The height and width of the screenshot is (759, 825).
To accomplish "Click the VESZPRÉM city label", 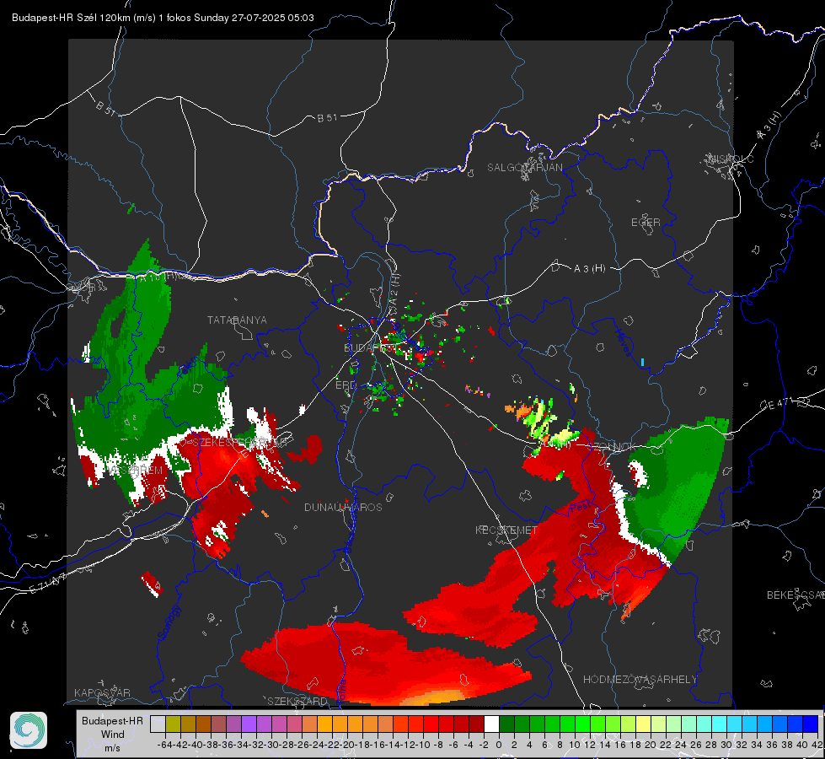I will [x=135, y=471].
